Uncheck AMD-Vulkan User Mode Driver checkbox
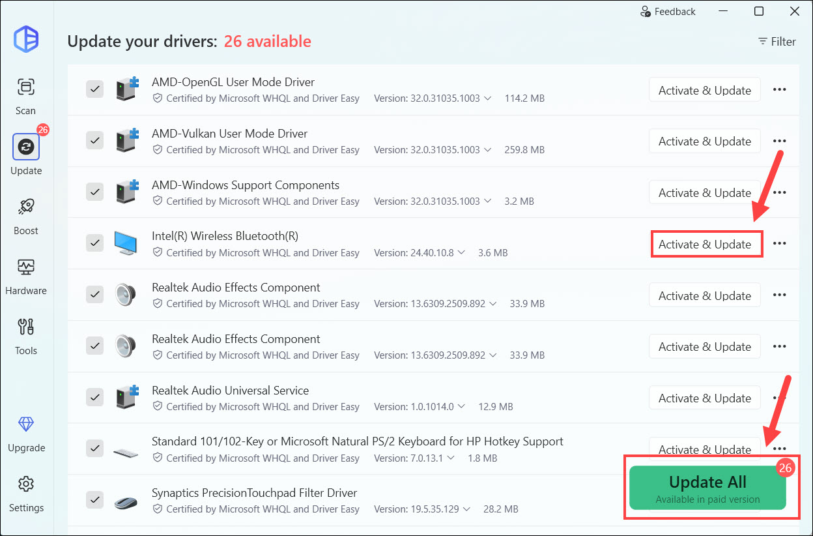This screenshot has height=536, width=813. [95, 140]
